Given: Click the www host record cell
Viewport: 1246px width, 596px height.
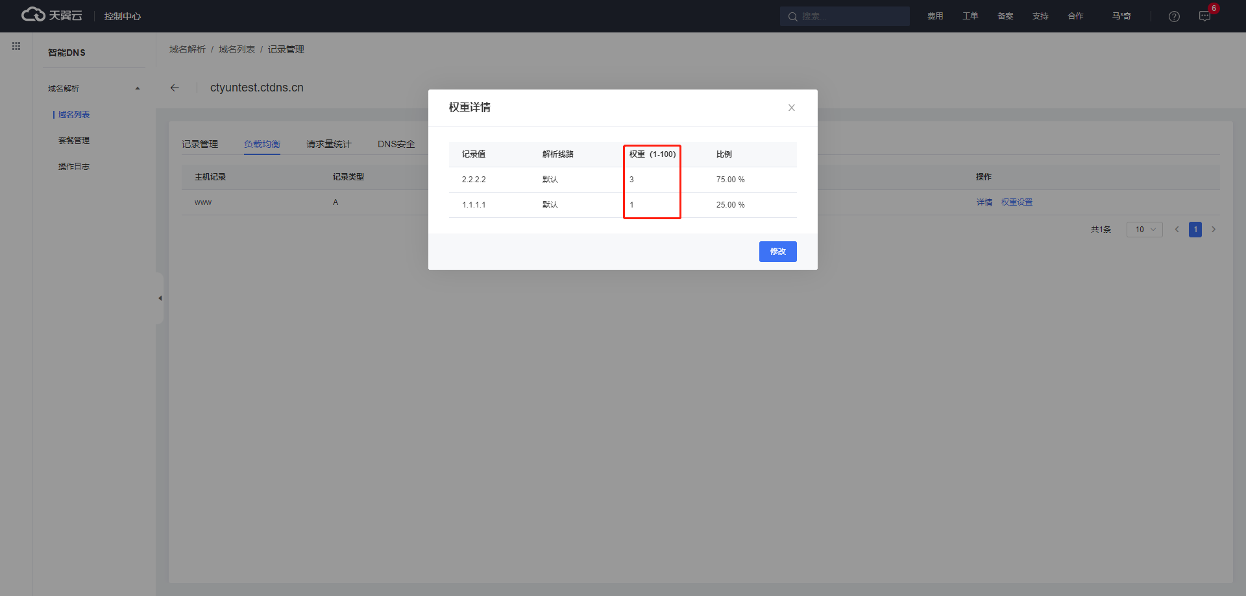Looking at the screenshot, I should pos(203,202).
